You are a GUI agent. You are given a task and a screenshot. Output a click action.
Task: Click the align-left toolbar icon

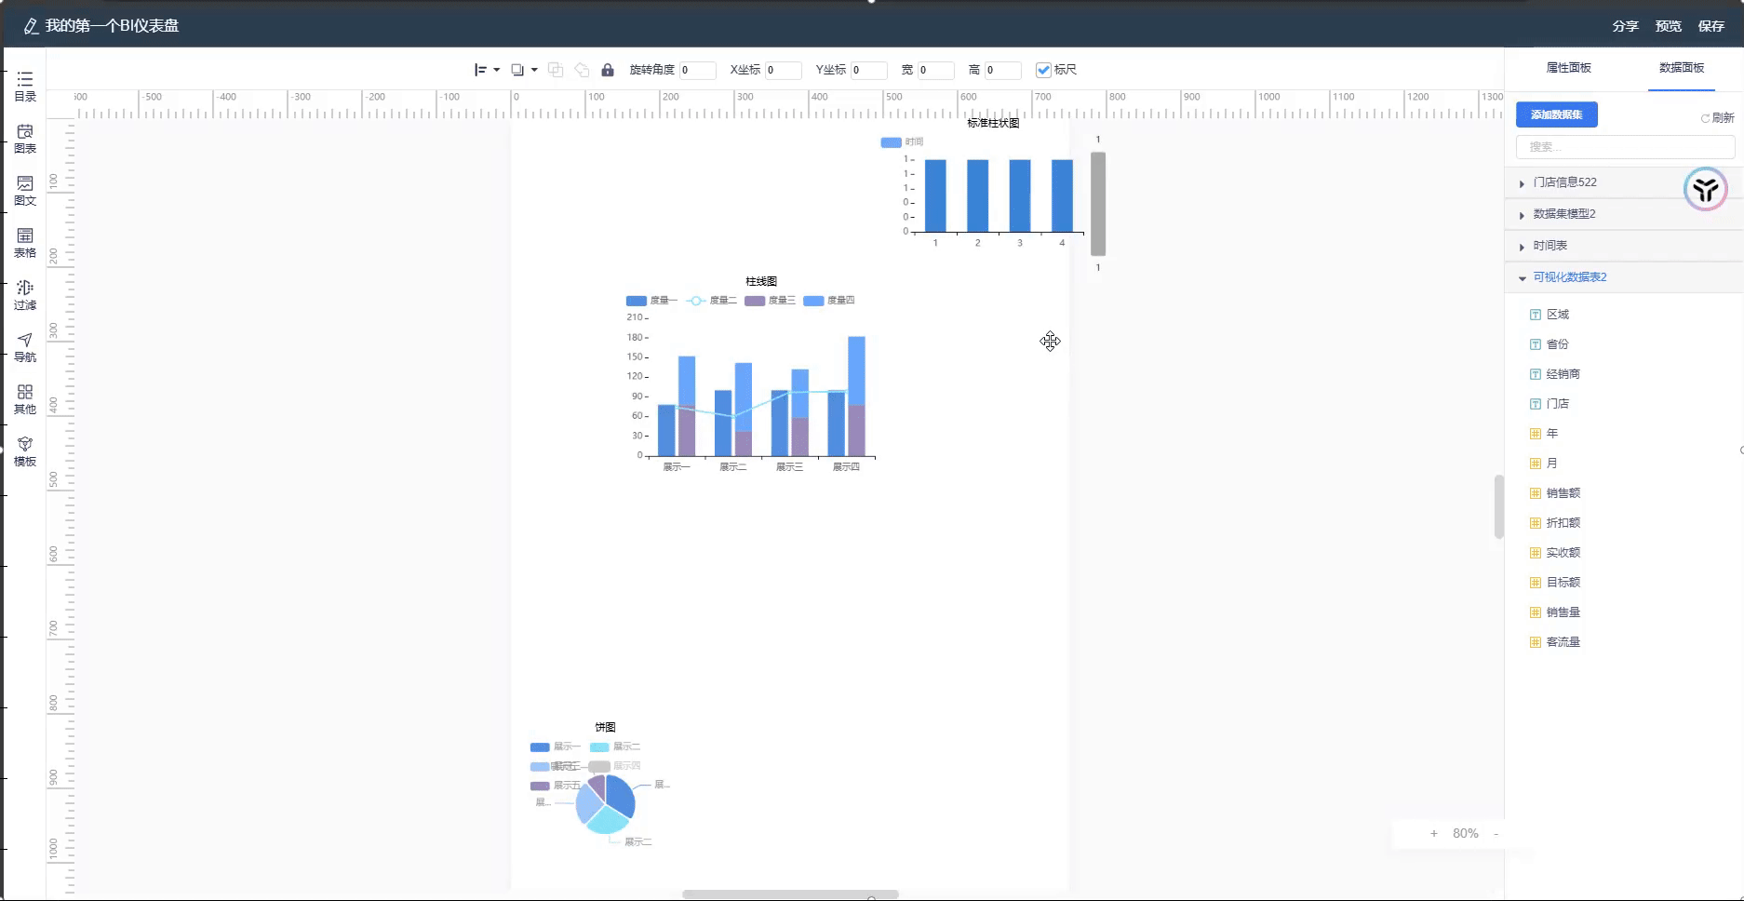pyautogui.click(x=480, y=70)
